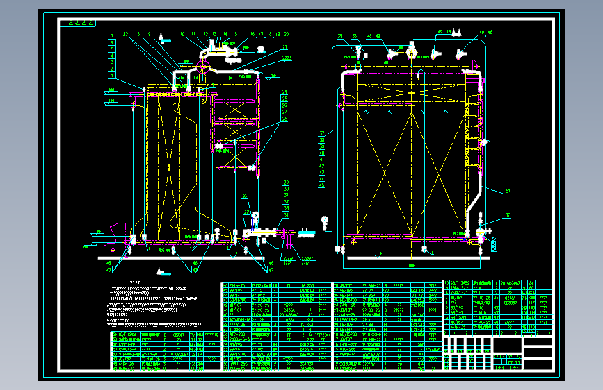Image resolution: width=603 pixels, height=390 pixels.
Task: Click leader label 51 near pipe
Action: [x=508, y=191]
